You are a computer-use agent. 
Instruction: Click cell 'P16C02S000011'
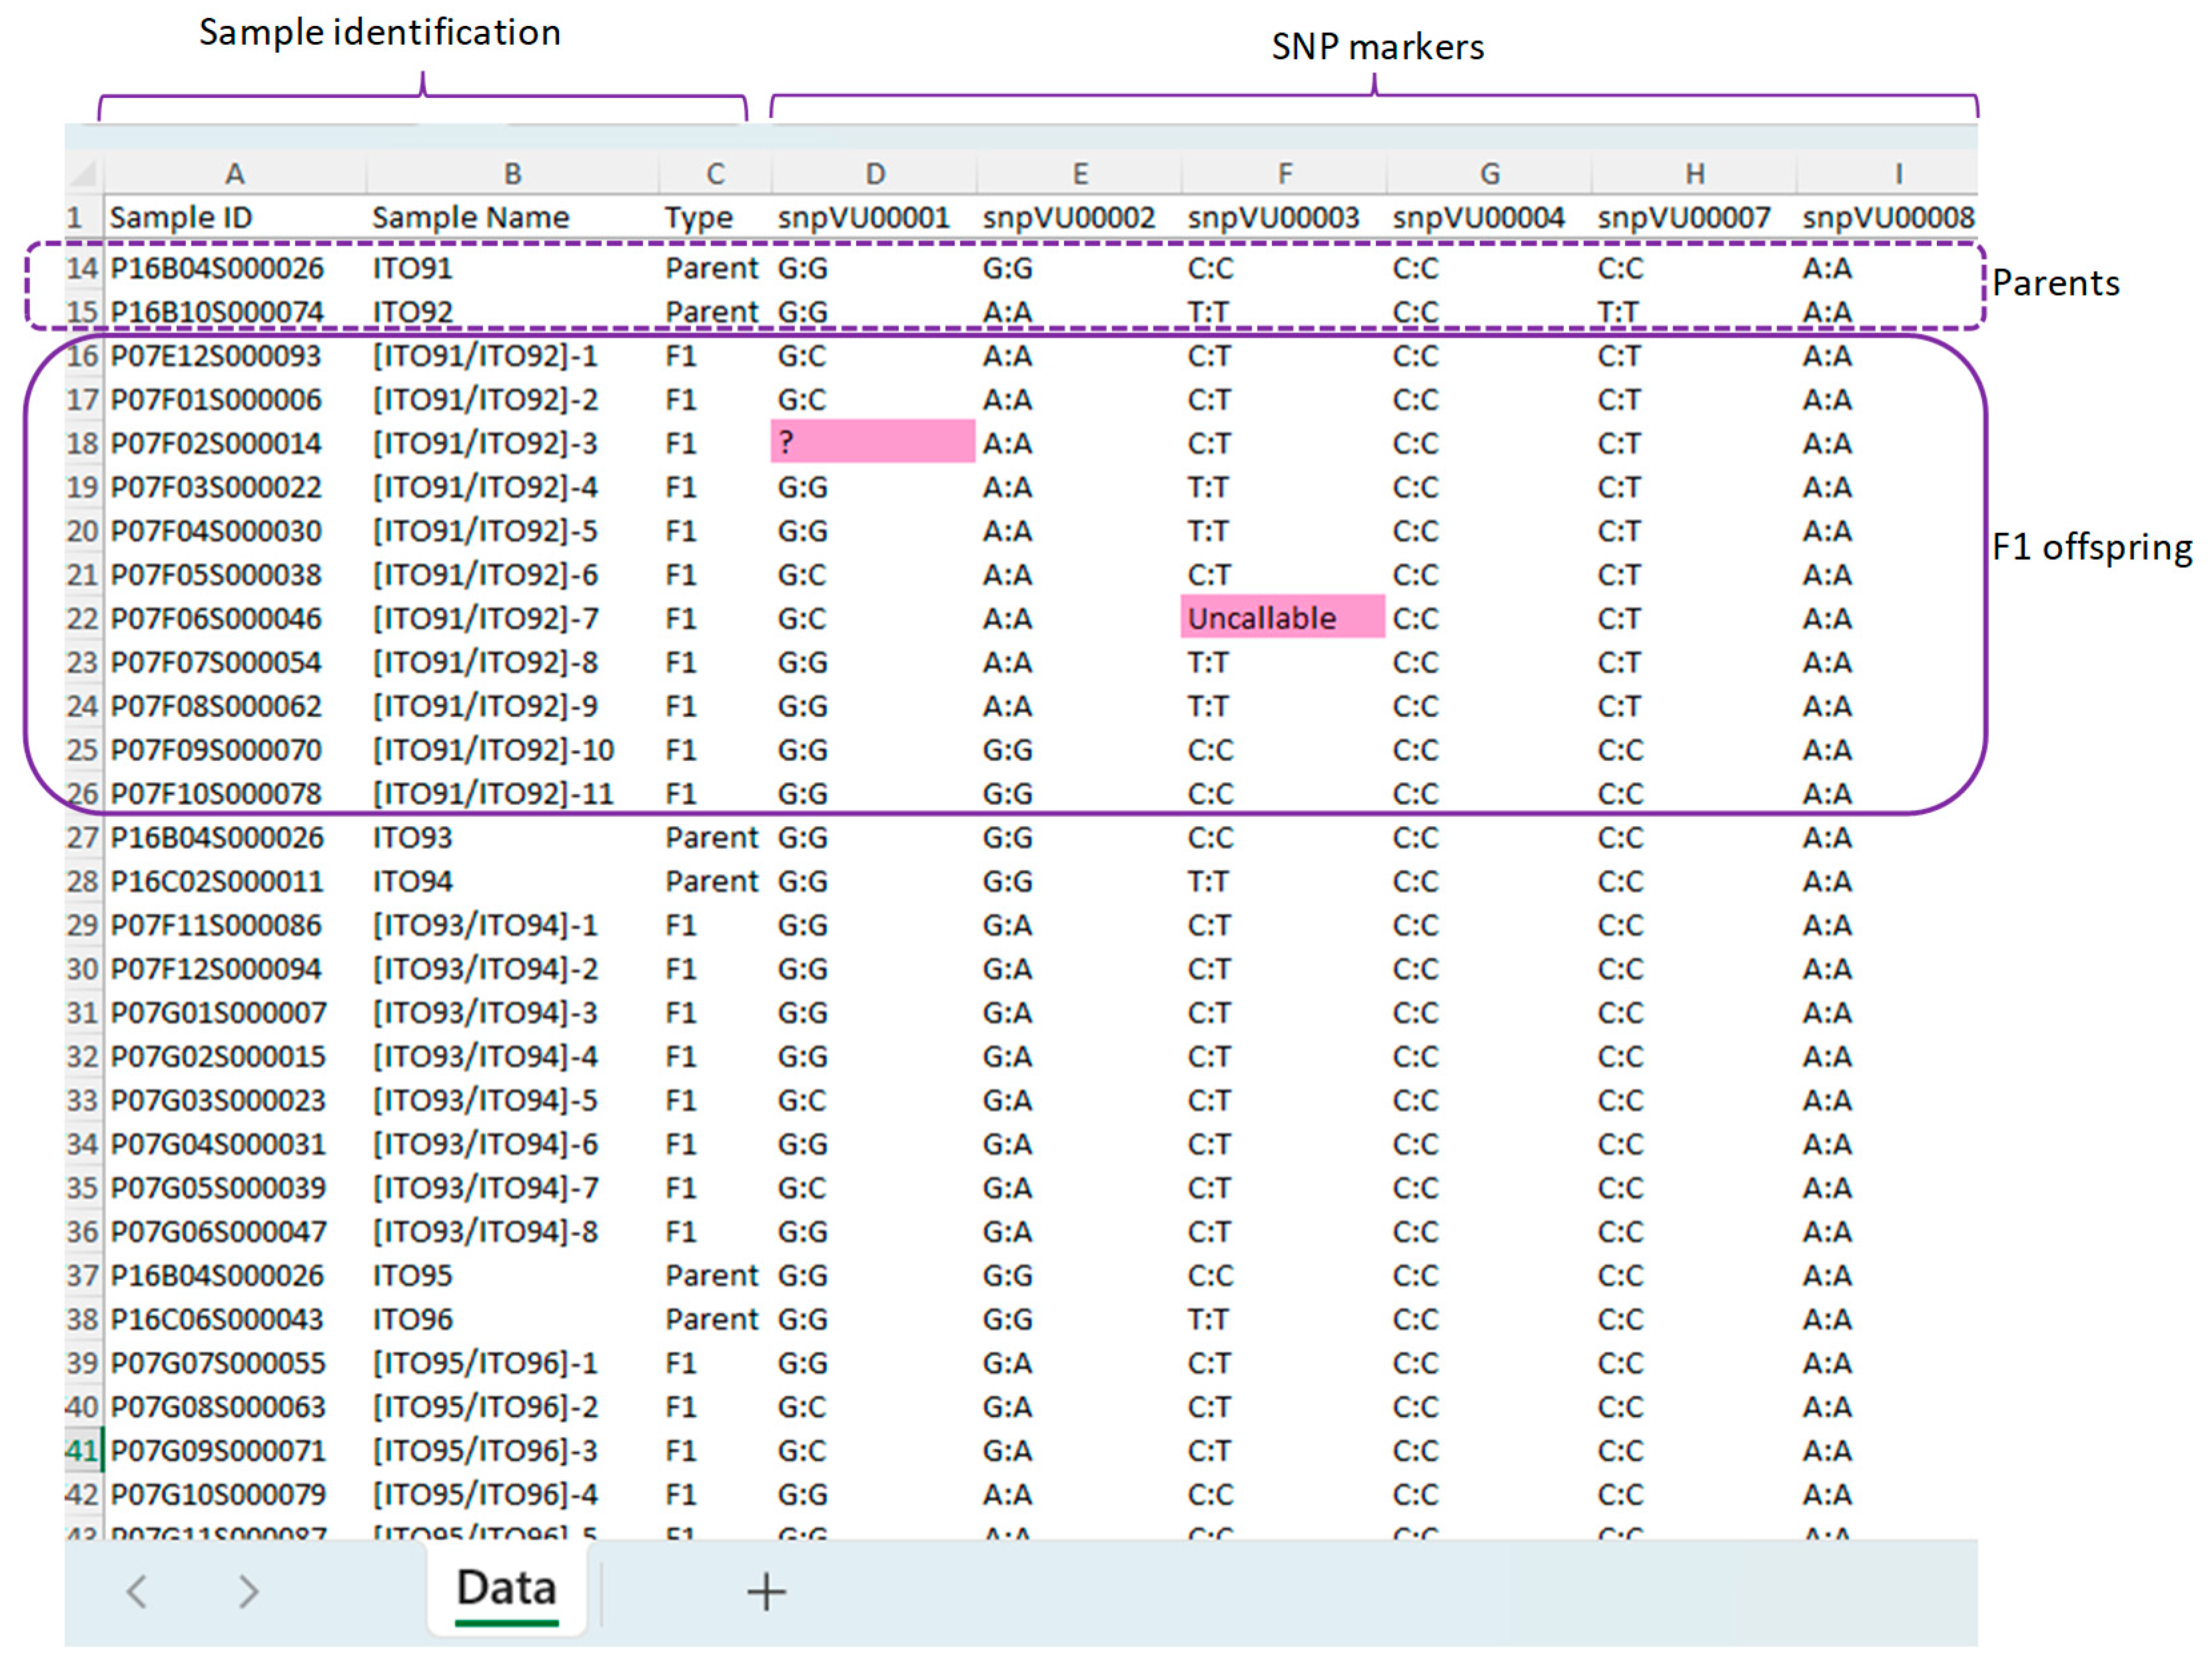217,881
